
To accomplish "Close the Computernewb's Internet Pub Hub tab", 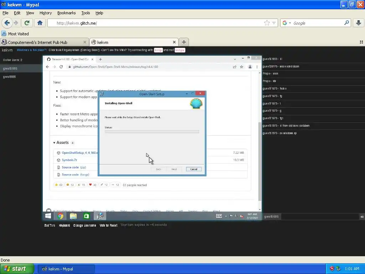I will [x=85, y=42].
